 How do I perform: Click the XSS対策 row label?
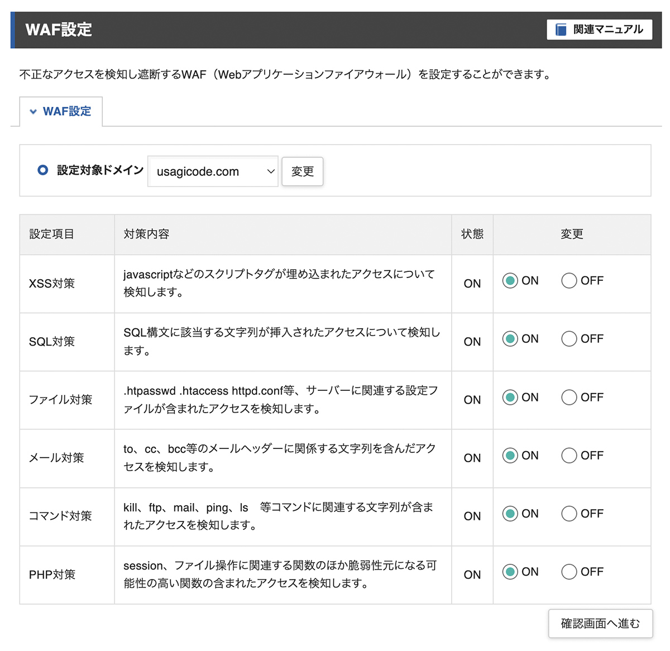pyautogui.click(x=52, y=284)
